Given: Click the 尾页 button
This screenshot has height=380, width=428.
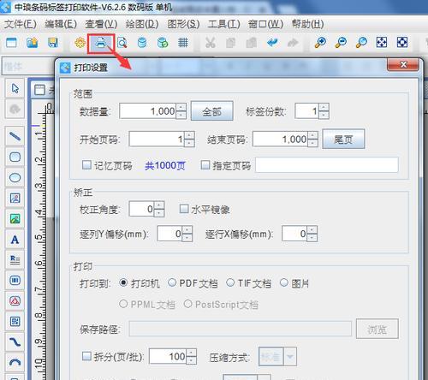Looking at the screenshot, I should click(x=343, y=139).
